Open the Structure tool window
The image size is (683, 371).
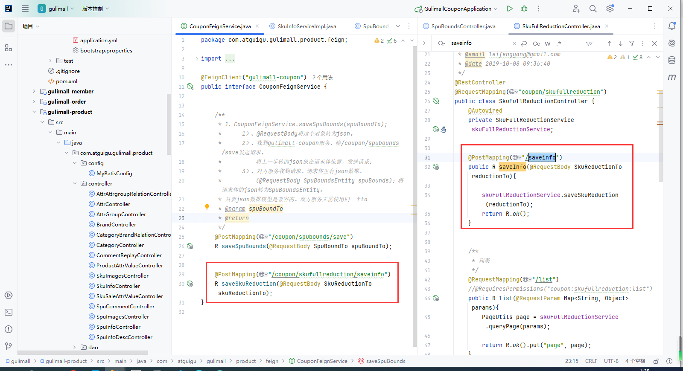9,48
